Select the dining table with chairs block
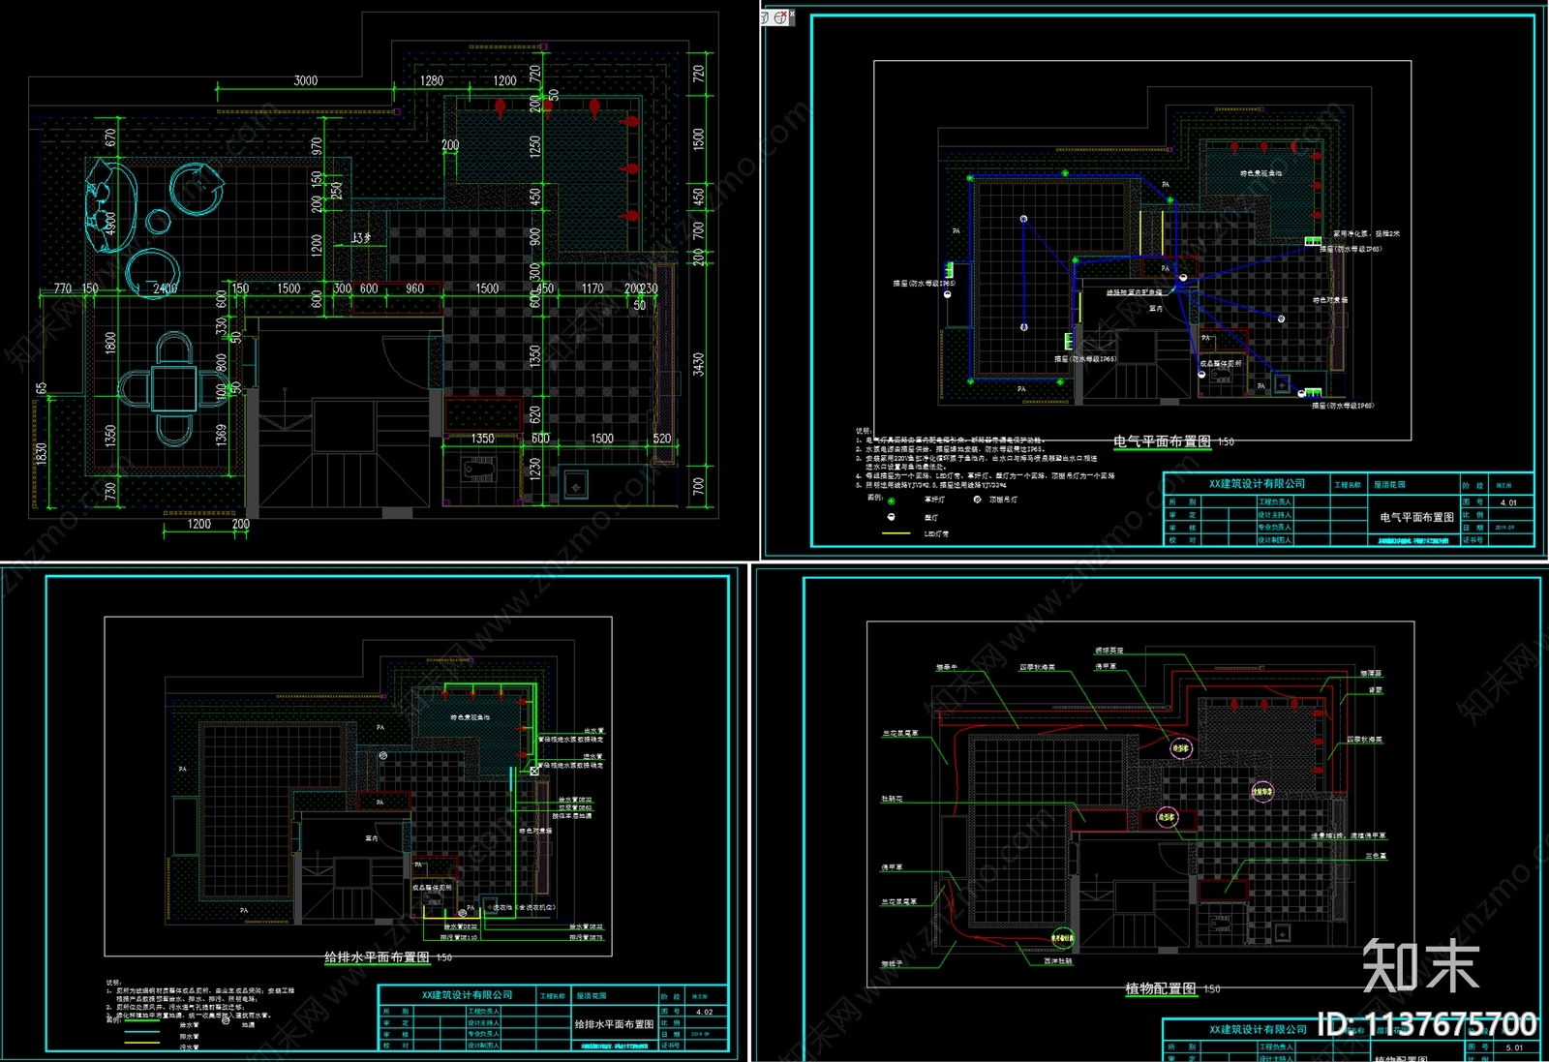This screenshot has height=1062, width=1549. 173,387
